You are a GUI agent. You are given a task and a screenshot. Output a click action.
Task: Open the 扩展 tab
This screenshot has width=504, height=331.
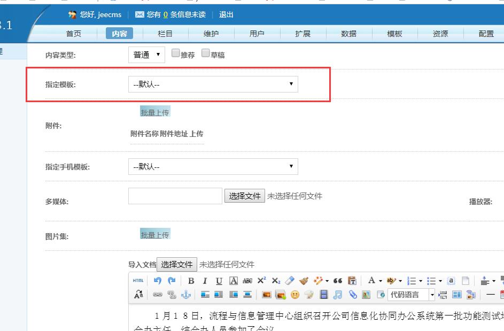pos(303,34)
